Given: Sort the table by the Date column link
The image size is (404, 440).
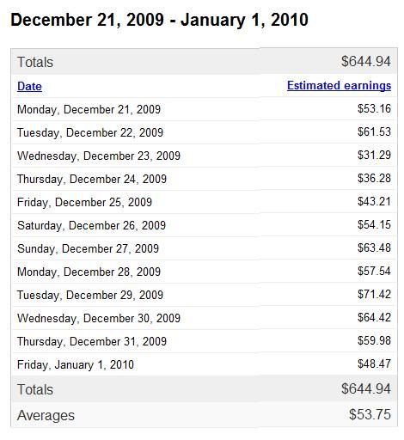Looking at the screenshot, I should (x=29, y=86).
